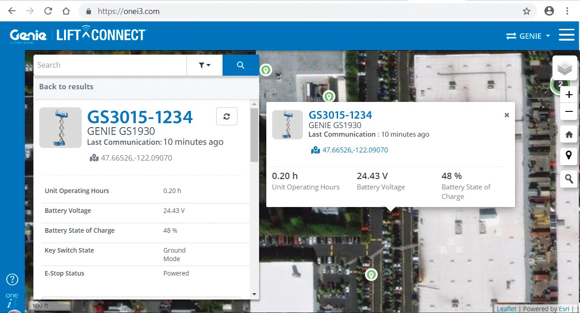Screen dimensions: 580x313
Task: Close the GS3015-1234 map popup
Action: (x=506, y=115)
